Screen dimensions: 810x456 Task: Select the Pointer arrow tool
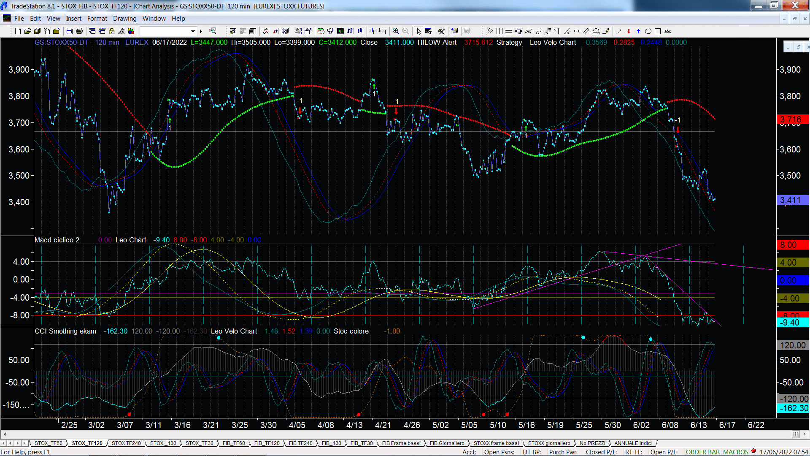[x=418, y=31]
